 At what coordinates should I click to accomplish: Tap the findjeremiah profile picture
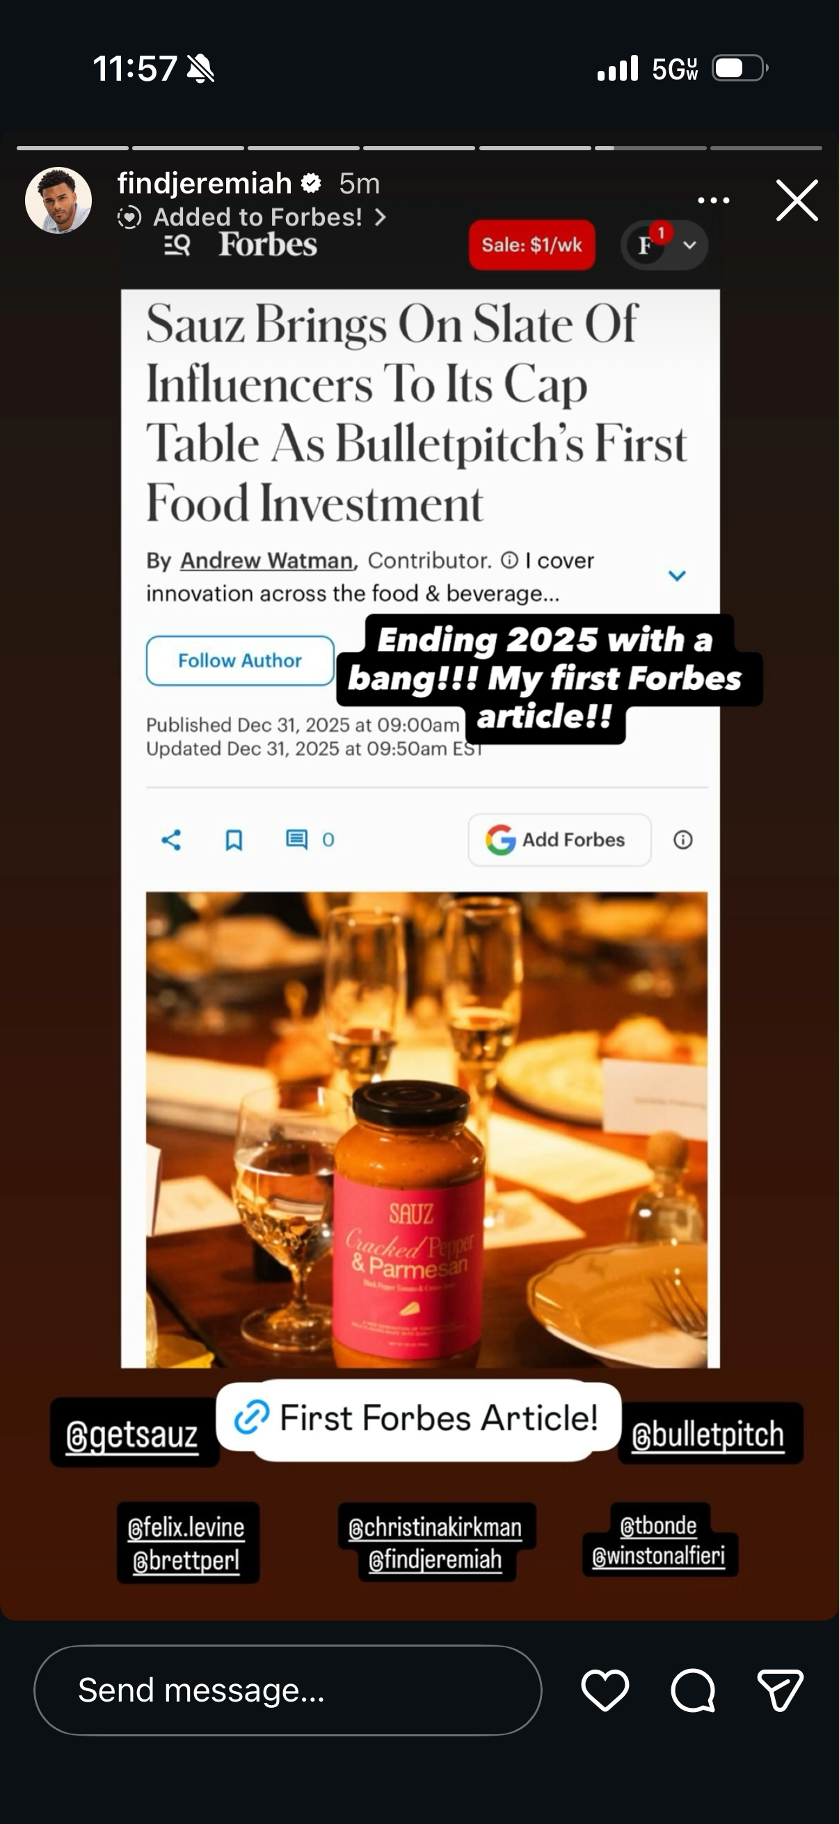[58, 200]
